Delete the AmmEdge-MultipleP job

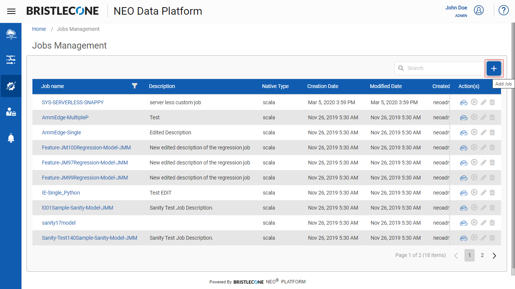click(492, 117)
